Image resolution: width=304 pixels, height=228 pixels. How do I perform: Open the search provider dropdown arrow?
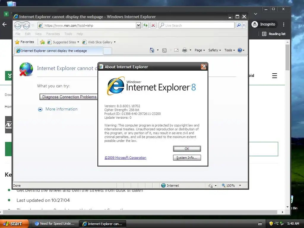(244, 25)
